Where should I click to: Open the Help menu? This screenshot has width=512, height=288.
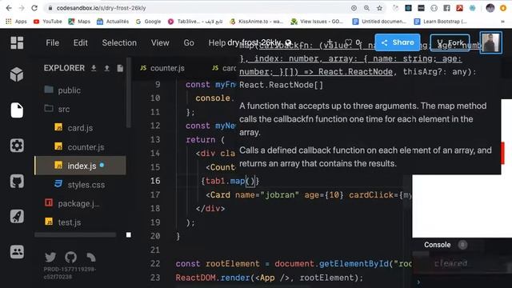pyautogui.click(x=217, y=42)
